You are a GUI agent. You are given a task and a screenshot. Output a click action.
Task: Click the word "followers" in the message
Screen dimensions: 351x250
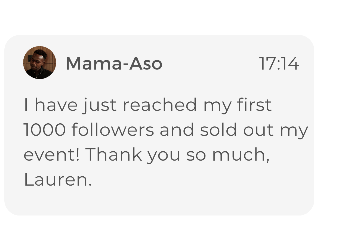click(x=113, y=130)
